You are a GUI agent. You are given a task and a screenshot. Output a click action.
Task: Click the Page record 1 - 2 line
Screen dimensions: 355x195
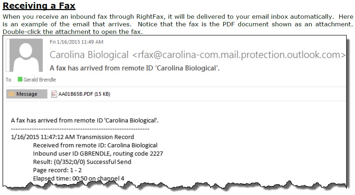[57, 170]
